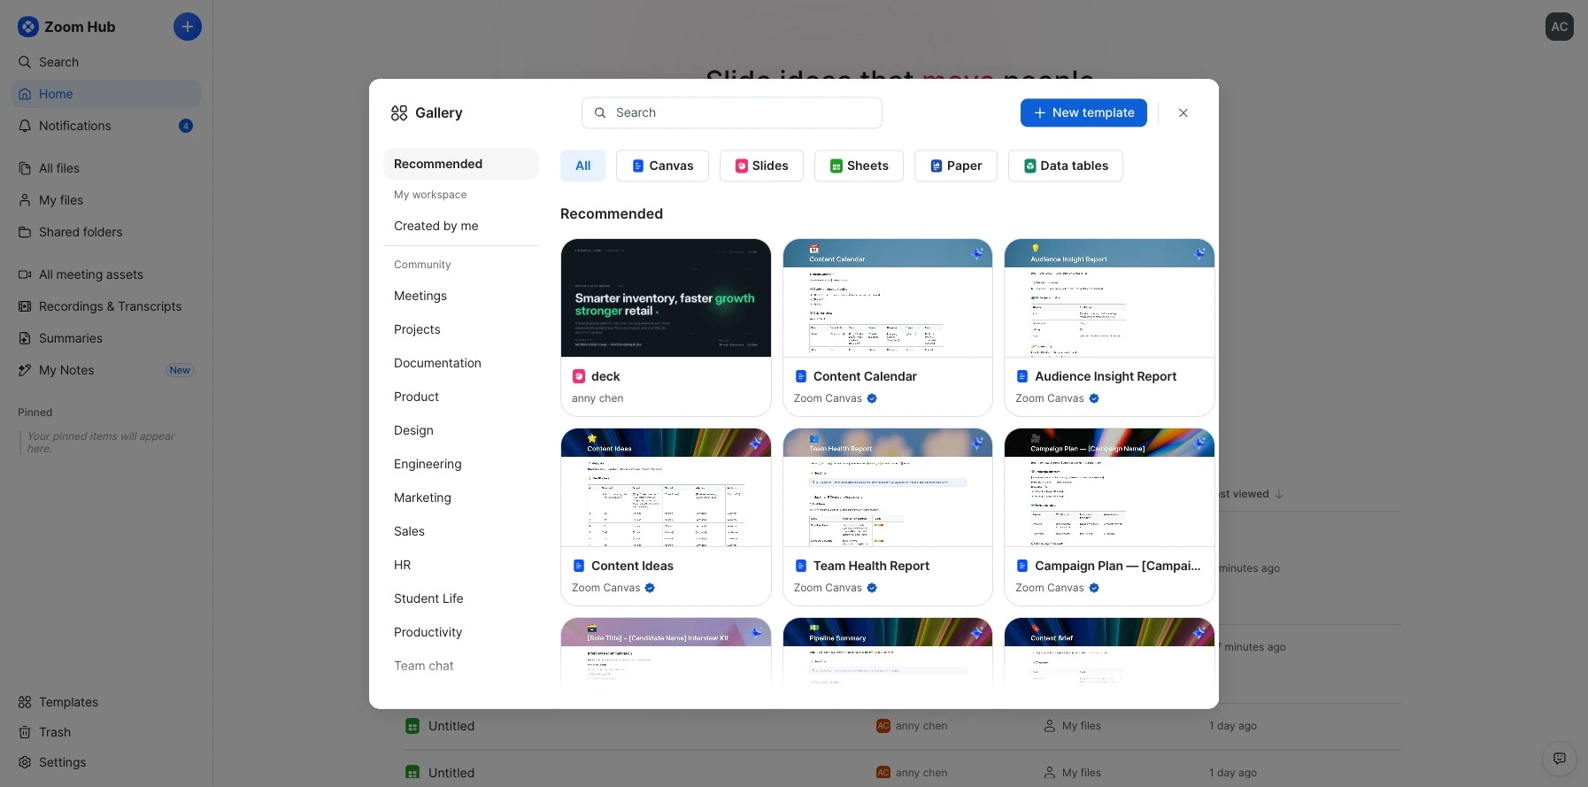Viewport: 1588px width, 787px height.
Task: Open the Content Ideas template thumbnail
Action: click(x=666, y=488)
